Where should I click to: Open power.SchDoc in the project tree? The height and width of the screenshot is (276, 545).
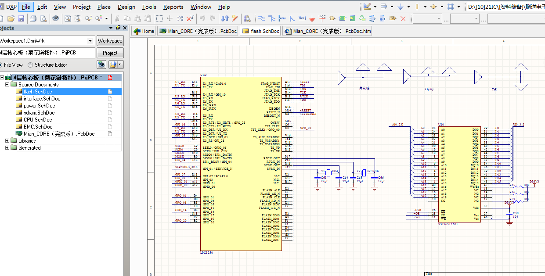39,106
